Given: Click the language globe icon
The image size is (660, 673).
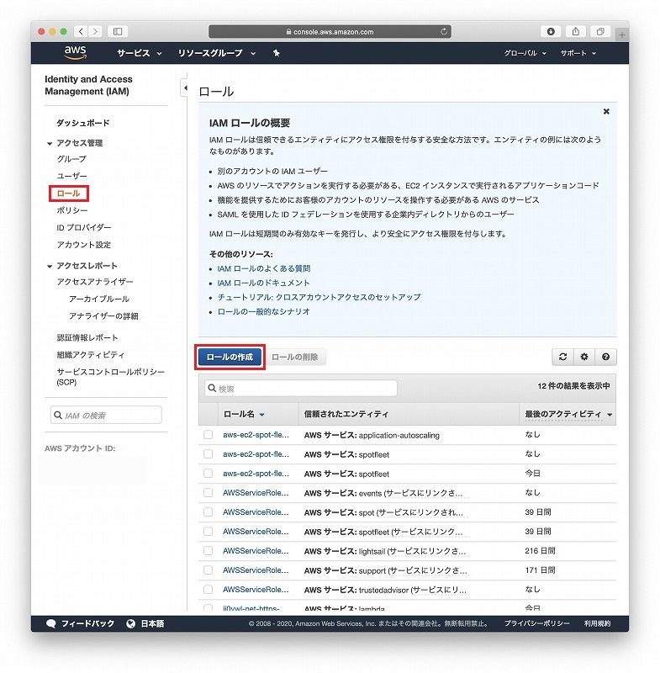Looking at the screenshot, I should pyautogui.click(x=131, y=623).
